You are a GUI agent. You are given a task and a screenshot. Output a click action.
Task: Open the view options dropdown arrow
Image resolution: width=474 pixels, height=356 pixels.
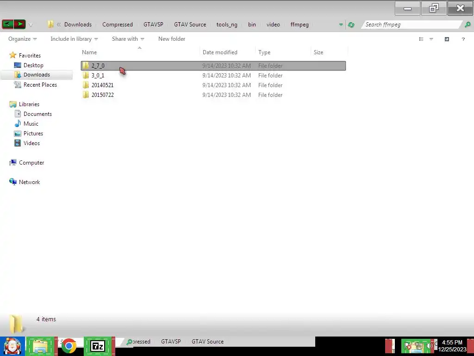click(431, 39)
